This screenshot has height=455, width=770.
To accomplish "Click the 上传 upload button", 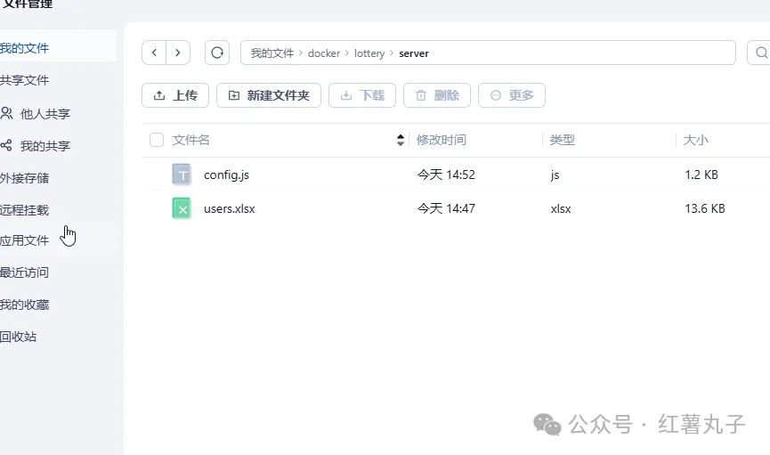I will click(175, 95).
